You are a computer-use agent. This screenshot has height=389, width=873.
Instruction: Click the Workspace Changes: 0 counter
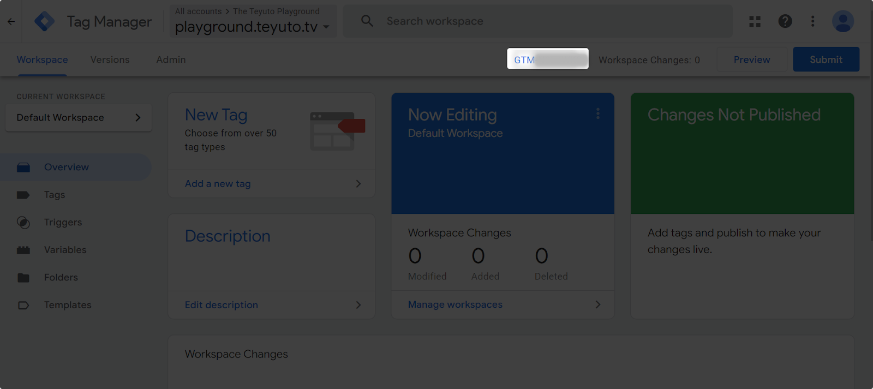[649, 60]
